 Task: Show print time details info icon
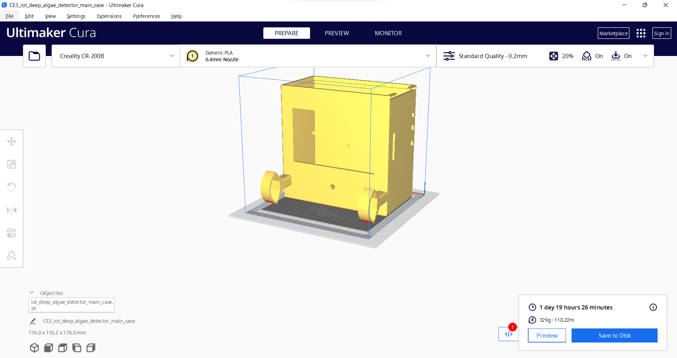tap(653, 307)
